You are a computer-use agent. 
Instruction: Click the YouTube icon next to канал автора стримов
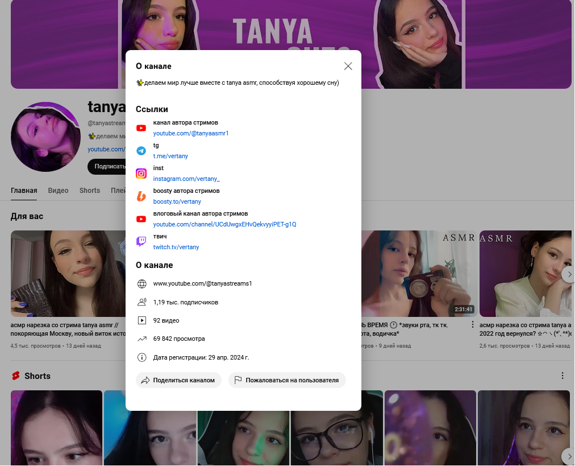[x=141, y=128]
